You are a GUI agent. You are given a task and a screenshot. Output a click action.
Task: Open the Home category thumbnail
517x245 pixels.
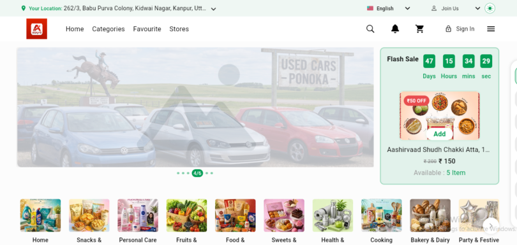(x=40, y=215)
